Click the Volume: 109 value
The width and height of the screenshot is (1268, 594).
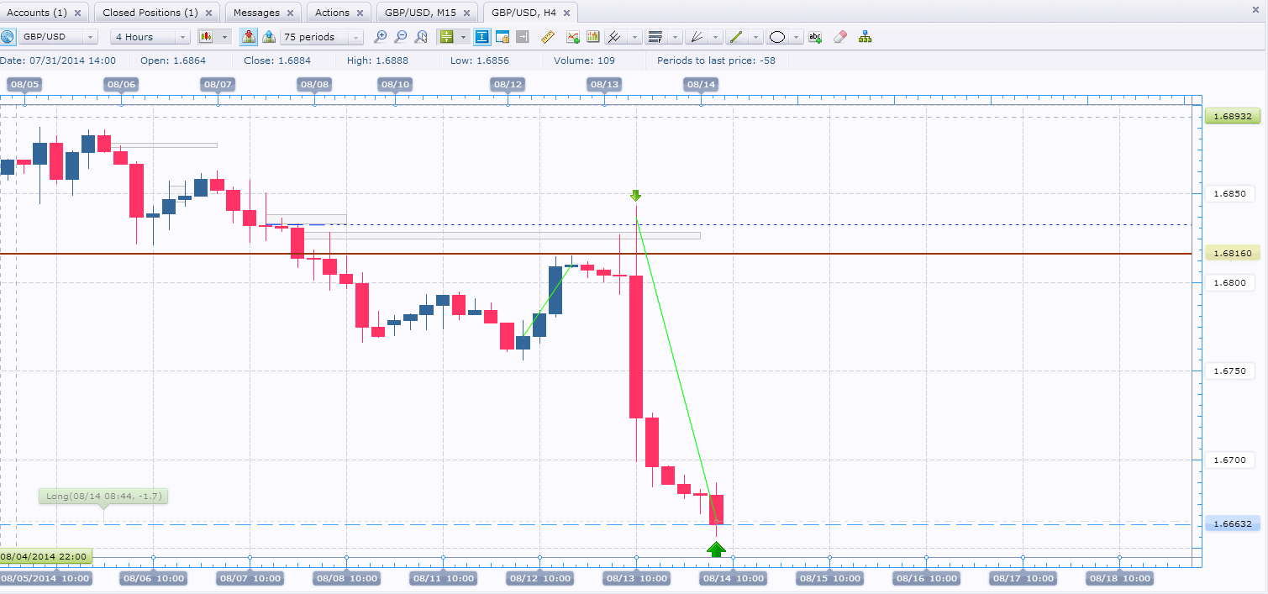(584, 60)
